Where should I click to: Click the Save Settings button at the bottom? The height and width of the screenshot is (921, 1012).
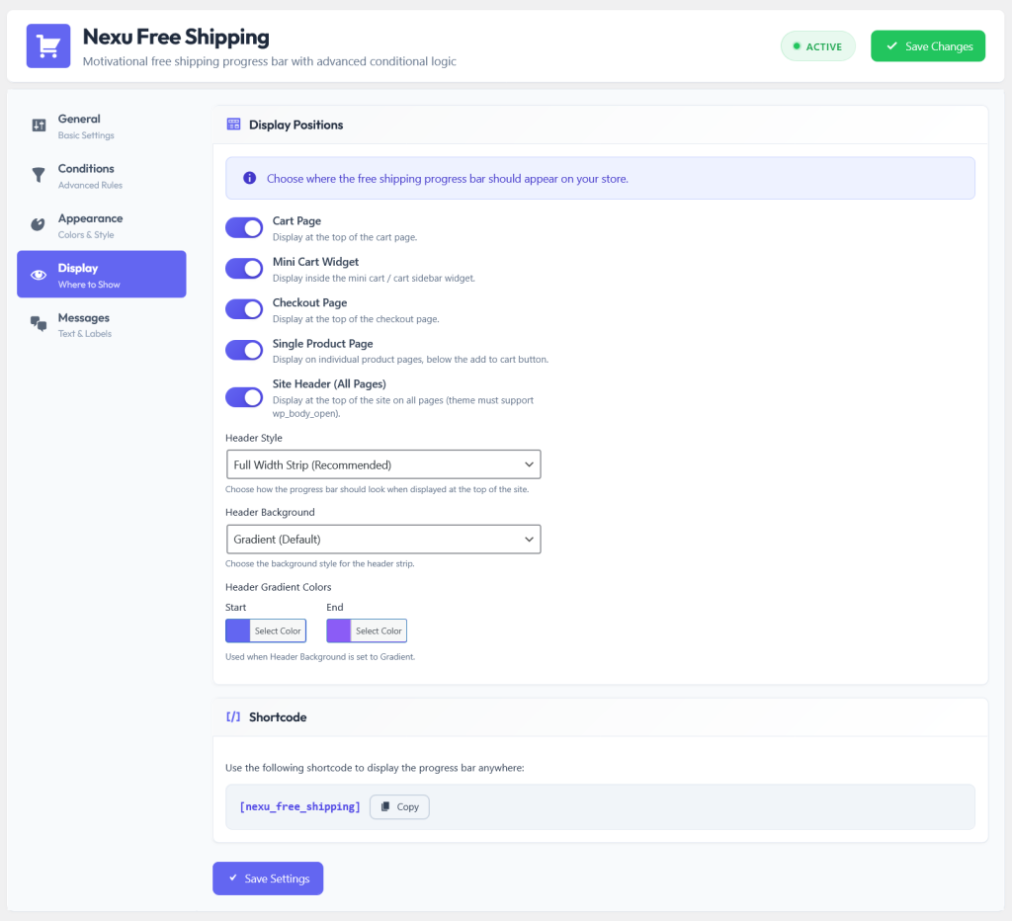[x=268, y=879]
